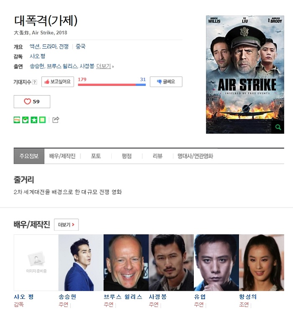Select the 리뷰 tab
The image size is (293, 311).
[x=157, y=156]
